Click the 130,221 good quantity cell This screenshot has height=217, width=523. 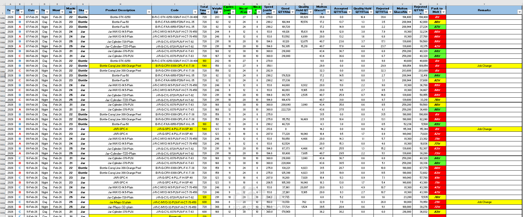[286, 168]
